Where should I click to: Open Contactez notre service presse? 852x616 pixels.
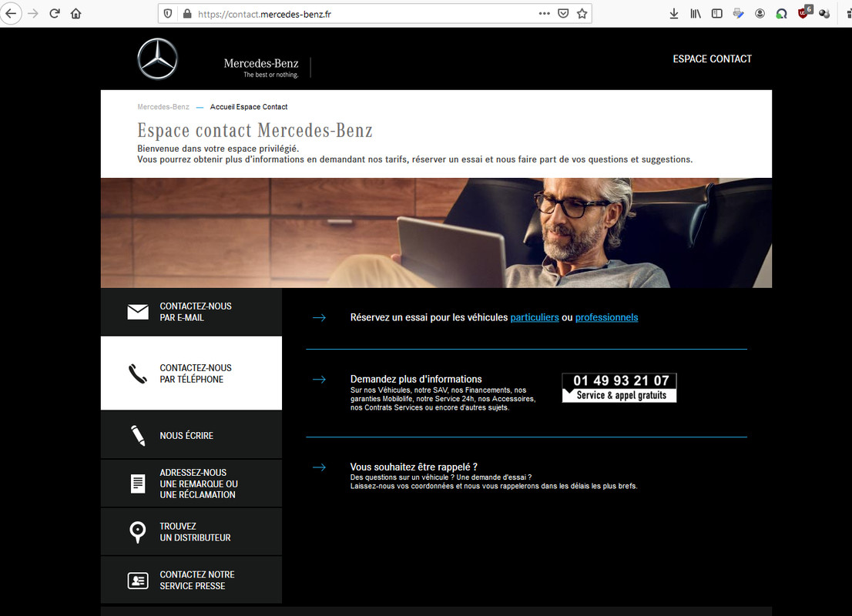[x=191, y=580]
